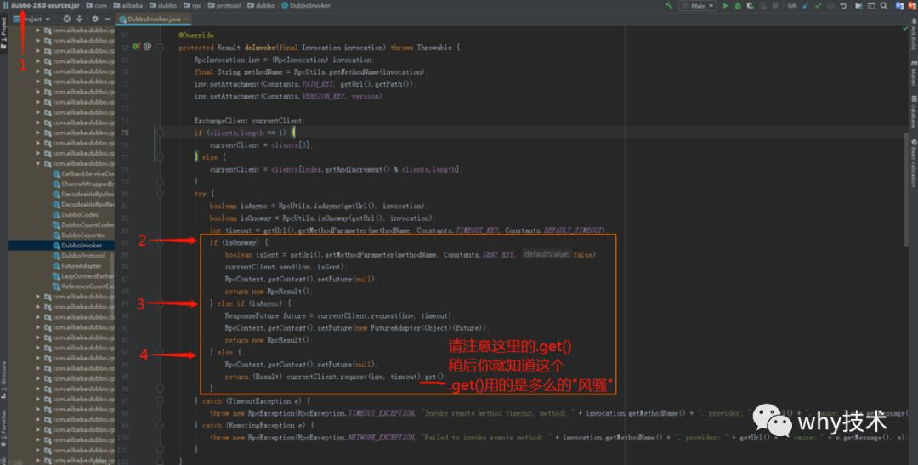Image resolution: width=918 pixels, height=465 pixels.
Task: Open Project panel settings gear
Action: coord(95,20)
